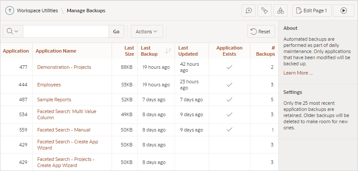Click the Last Updated column header
This screenshot has width=358, height=171.
tap(188, 51)
